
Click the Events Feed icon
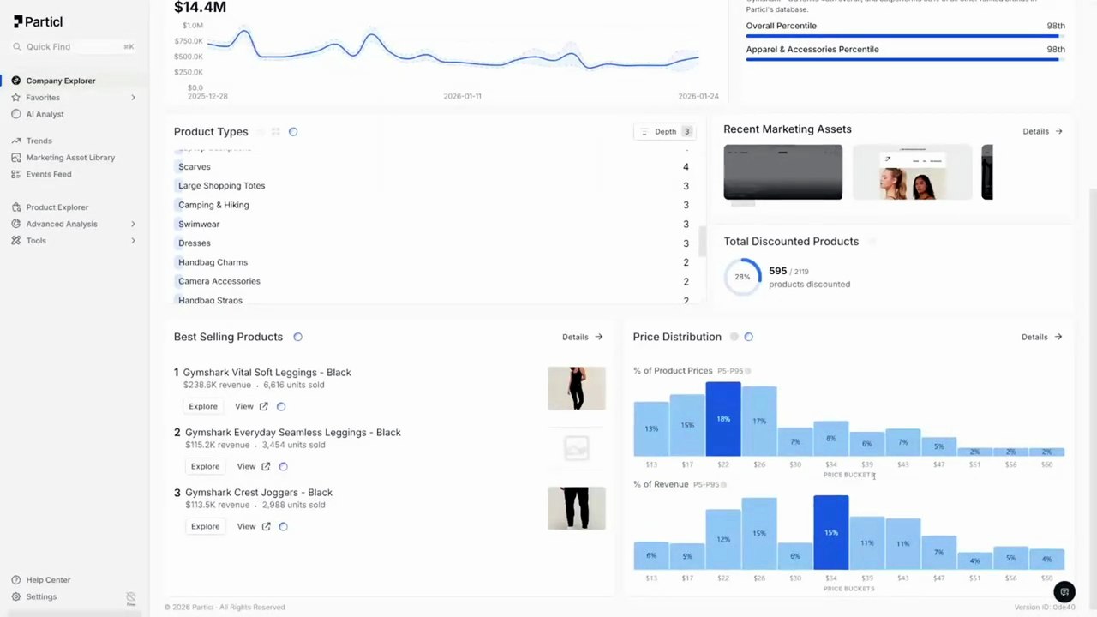pos(16,174)
